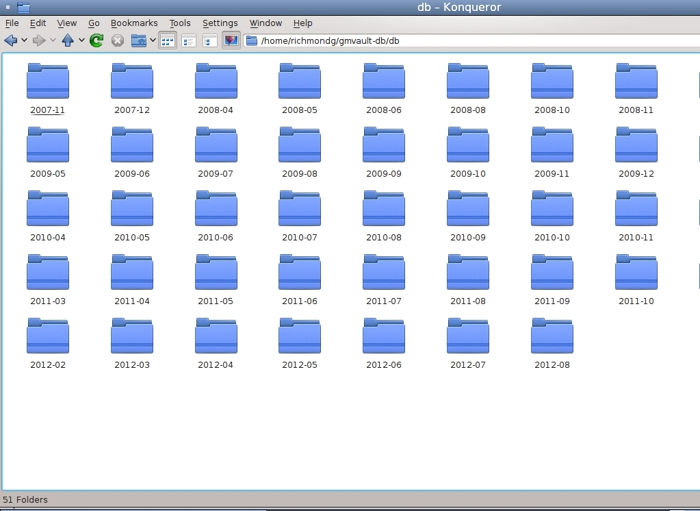This screenshot has width=700, height=511.
Task: Go to the Home folder
Action: 139,40
